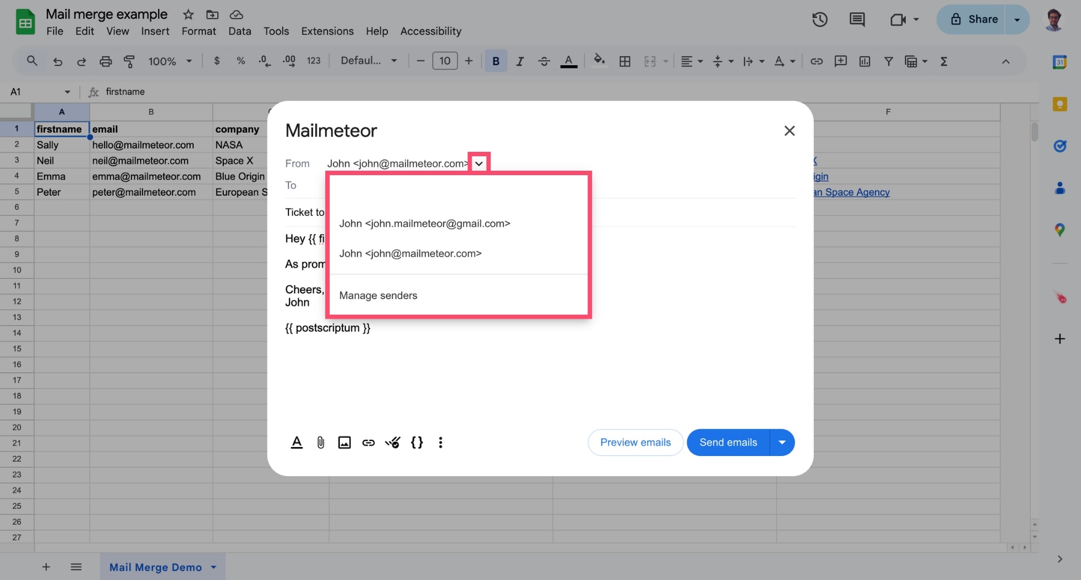Select the paint format tool
The image size is (1081, 580).
pos(129,61)
